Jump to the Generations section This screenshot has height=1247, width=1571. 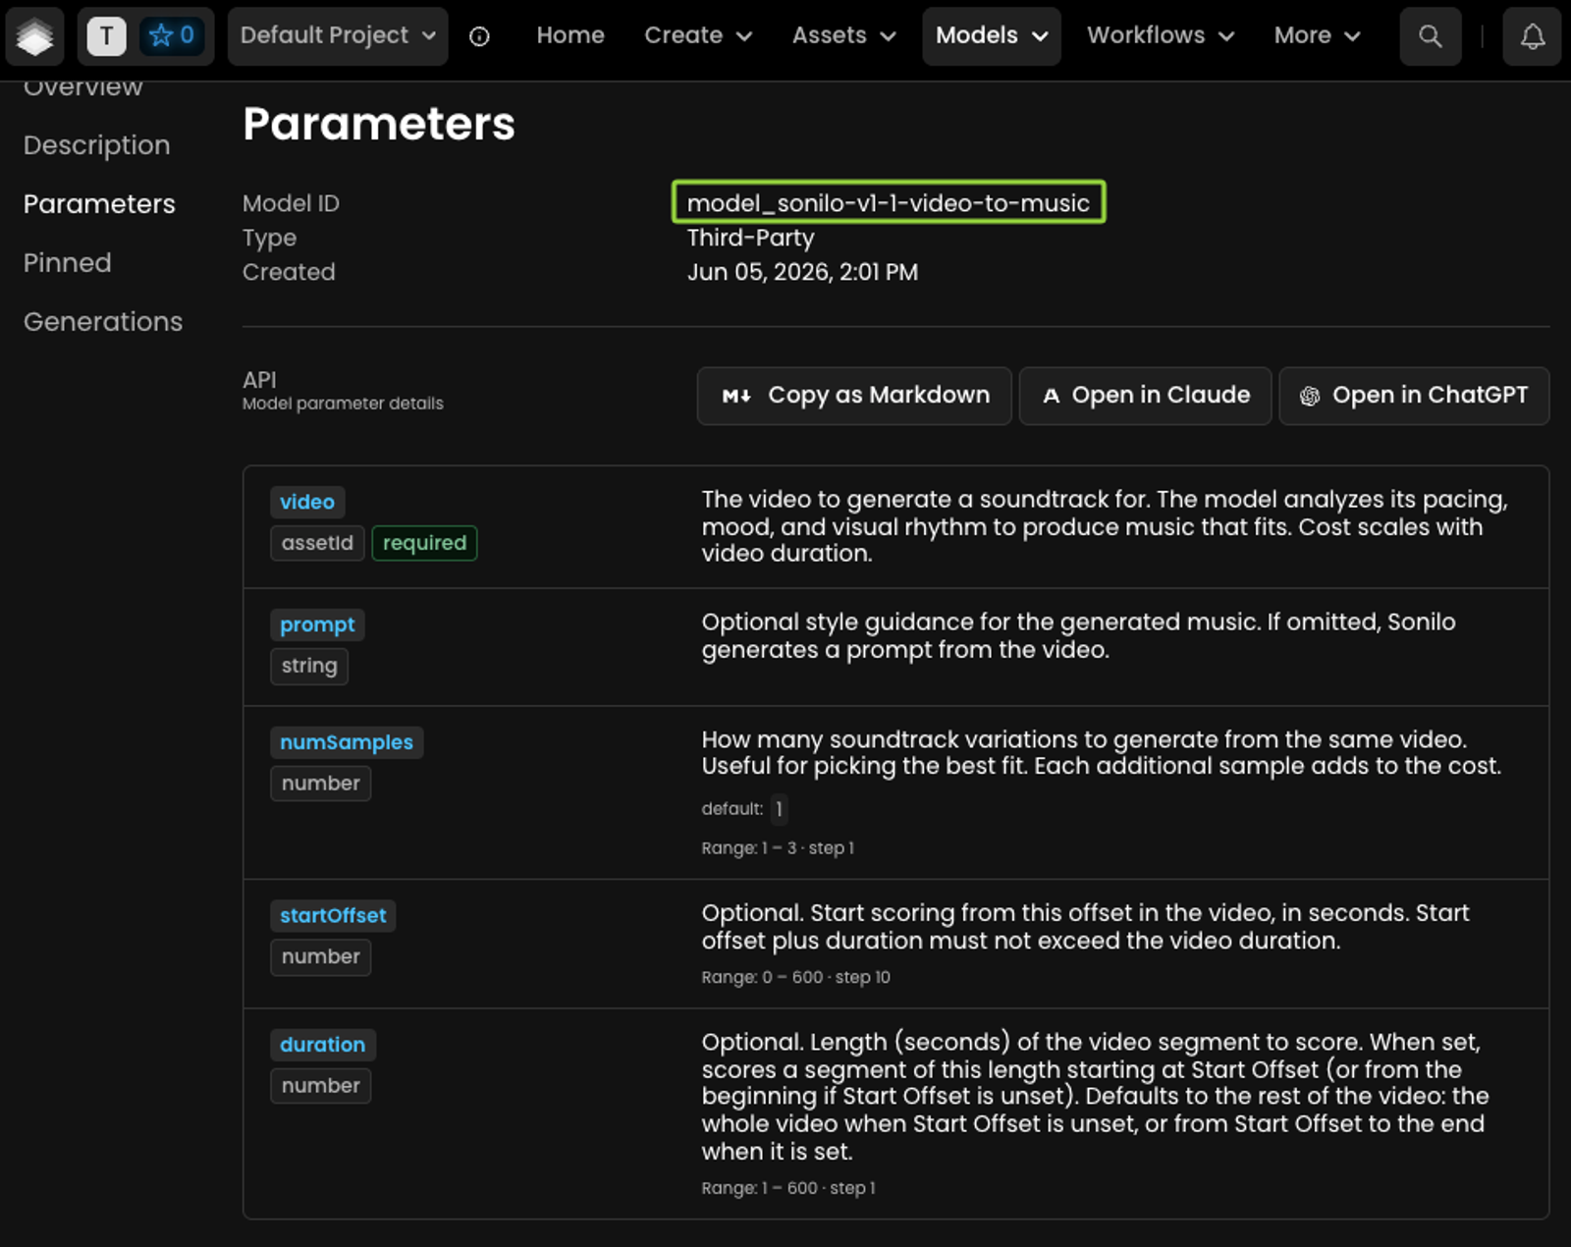[x=103, y=322]
